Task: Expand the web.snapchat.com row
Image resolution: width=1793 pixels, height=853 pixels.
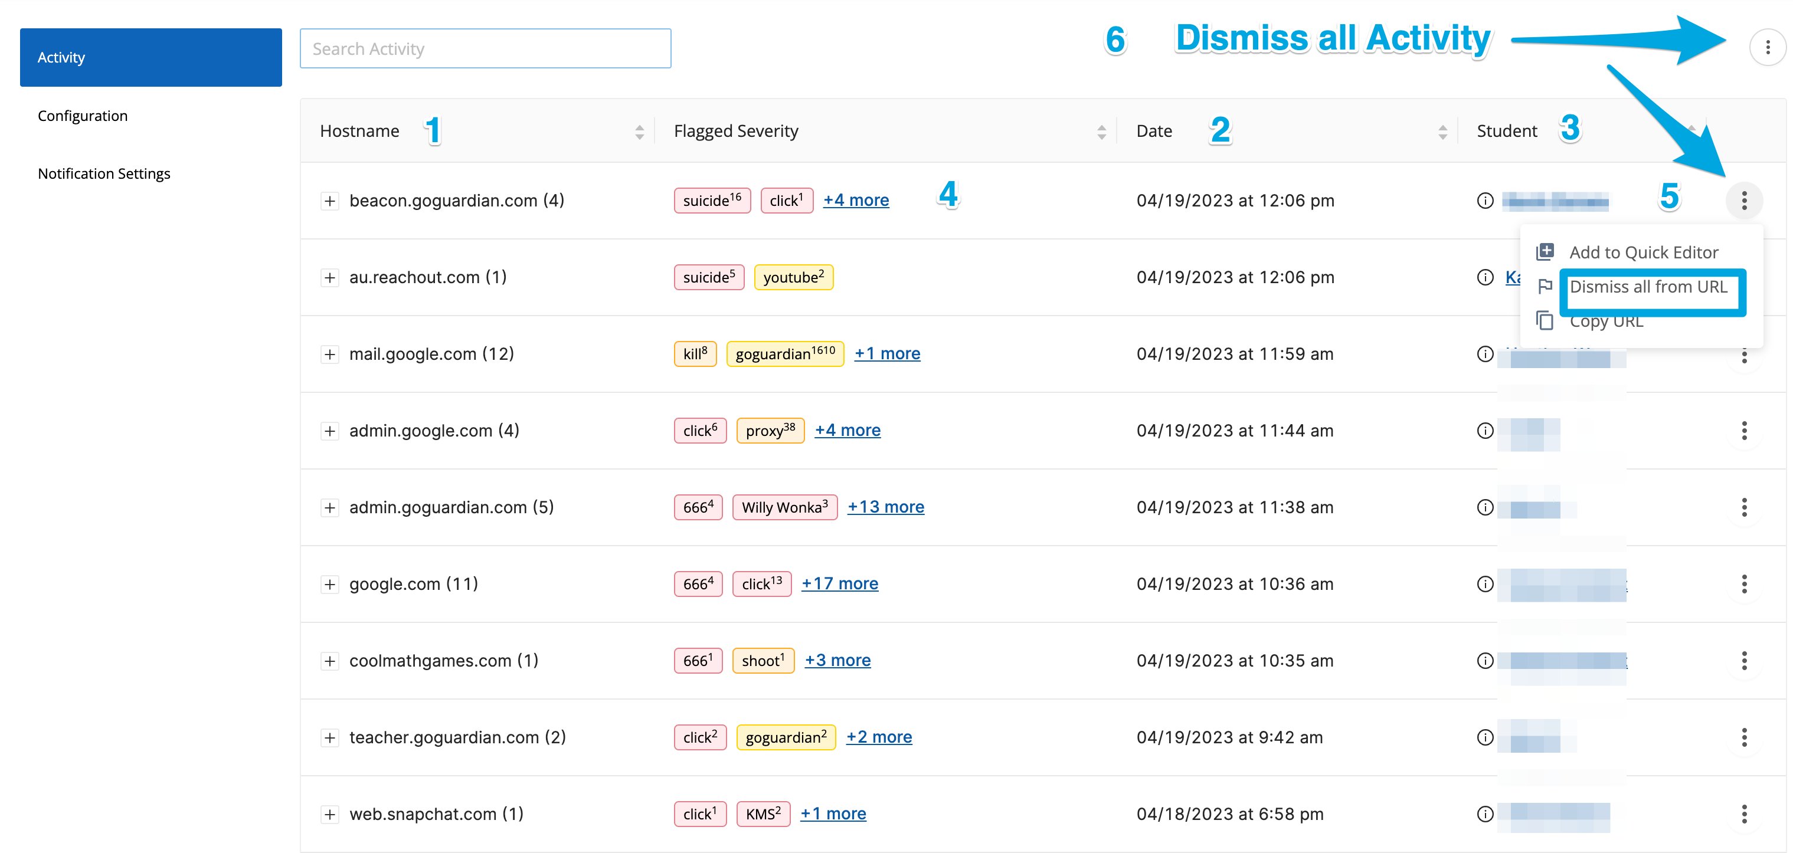Action: (x=329, y=814)
